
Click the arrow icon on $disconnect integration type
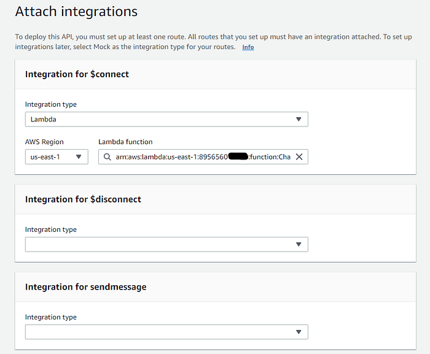(299, 244)
